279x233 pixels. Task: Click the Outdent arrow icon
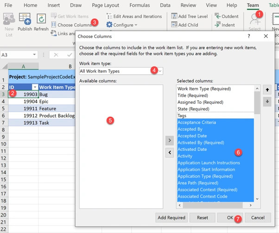click(217, 16)
